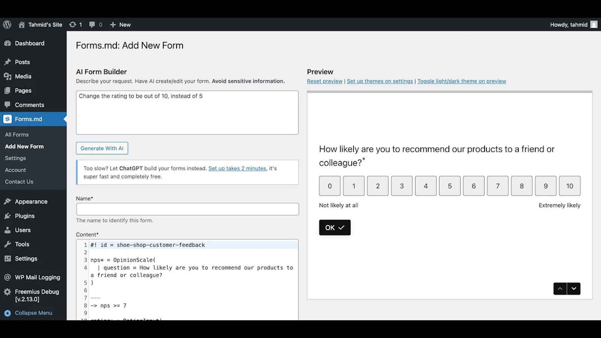
Task: Select rating 0 in opinion scale
Action: (x=330, y=186)
